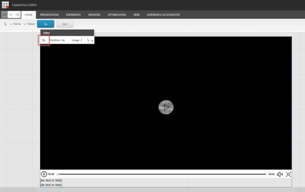305x192 pixels.
Task: Click first [No text in field] placeholder
Action: [x=51, y=181]
